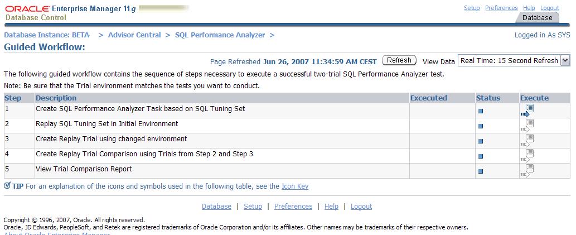
Task: Navigate to SQL Performance Analyzer breadcrumb
Action: pos(220,35)
